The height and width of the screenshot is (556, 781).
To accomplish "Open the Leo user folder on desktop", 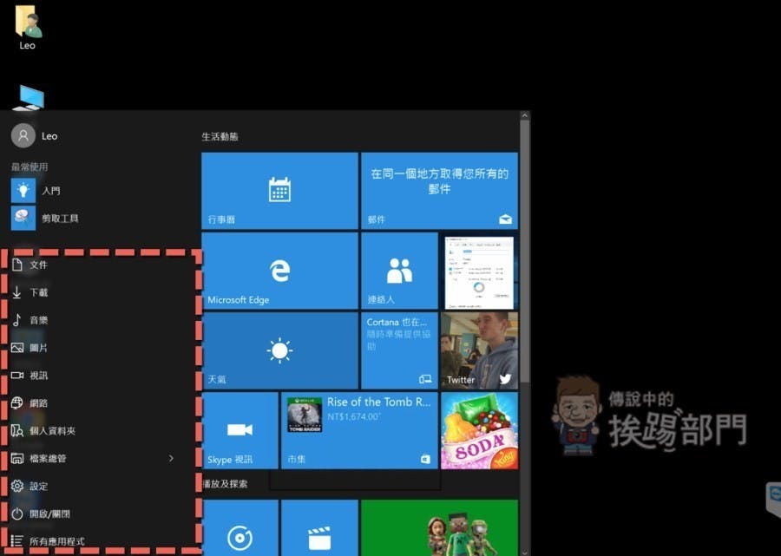I will 28,28.
